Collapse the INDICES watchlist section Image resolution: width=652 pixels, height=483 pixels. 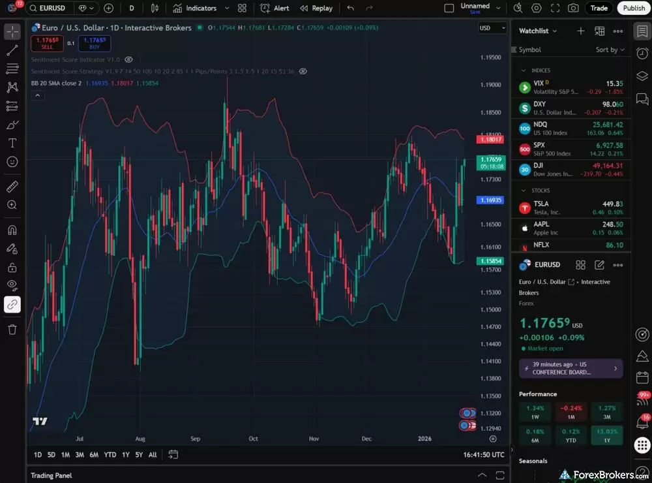click(524, 70)
